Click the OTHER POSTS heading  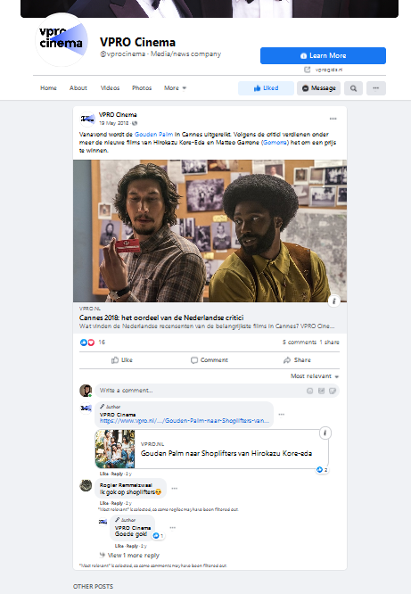pos(94,587)
